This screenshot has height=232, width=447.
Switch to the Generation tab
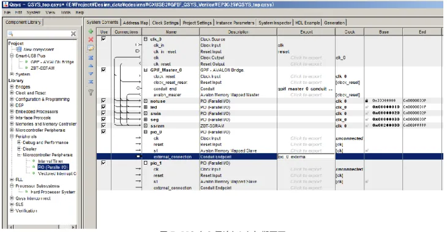(x=334, y=23)
